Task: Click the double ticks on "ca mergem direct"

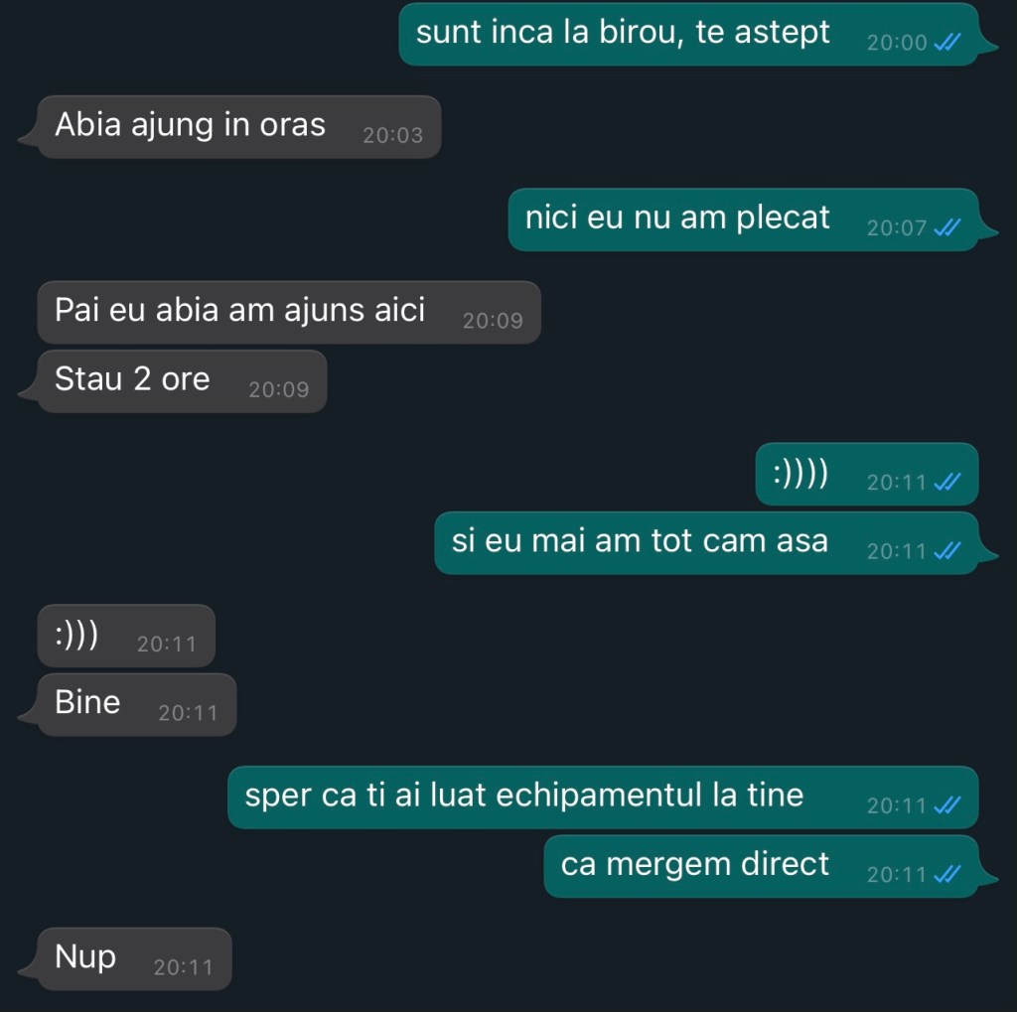Action: (x=946, y=875)
